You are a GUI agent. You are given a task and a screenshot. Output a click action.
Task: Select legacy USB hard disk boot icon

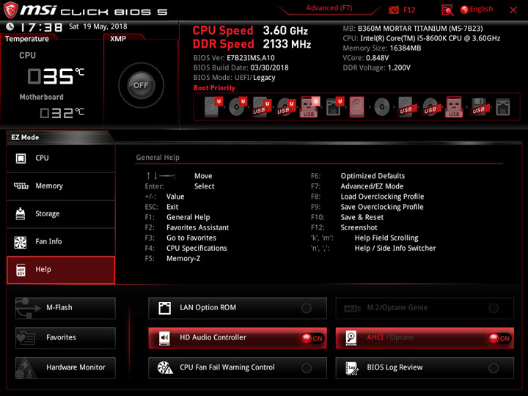click(406, 107)
